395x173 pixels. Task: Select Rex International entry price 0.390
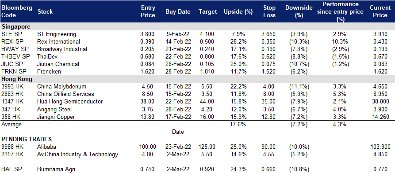tap(148, 42)
